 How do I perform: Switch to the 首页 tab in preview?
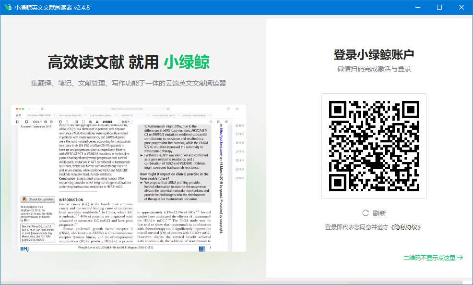pos(19,116)
